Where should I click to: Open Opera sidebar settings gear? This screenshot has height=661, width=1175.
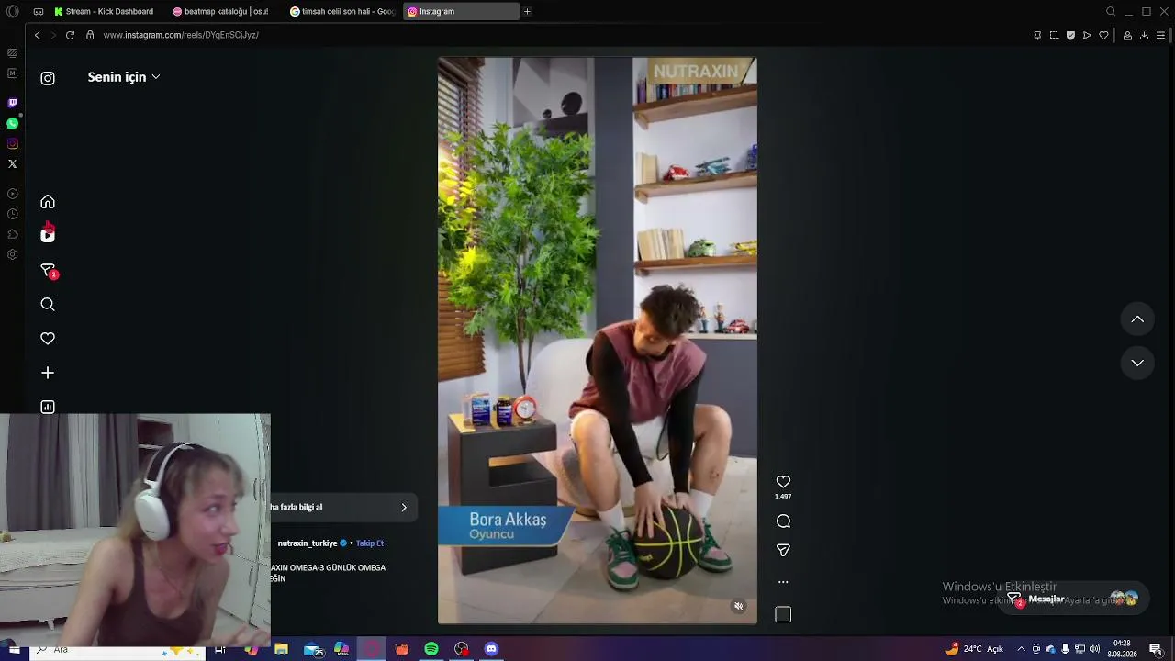[12, 254]
